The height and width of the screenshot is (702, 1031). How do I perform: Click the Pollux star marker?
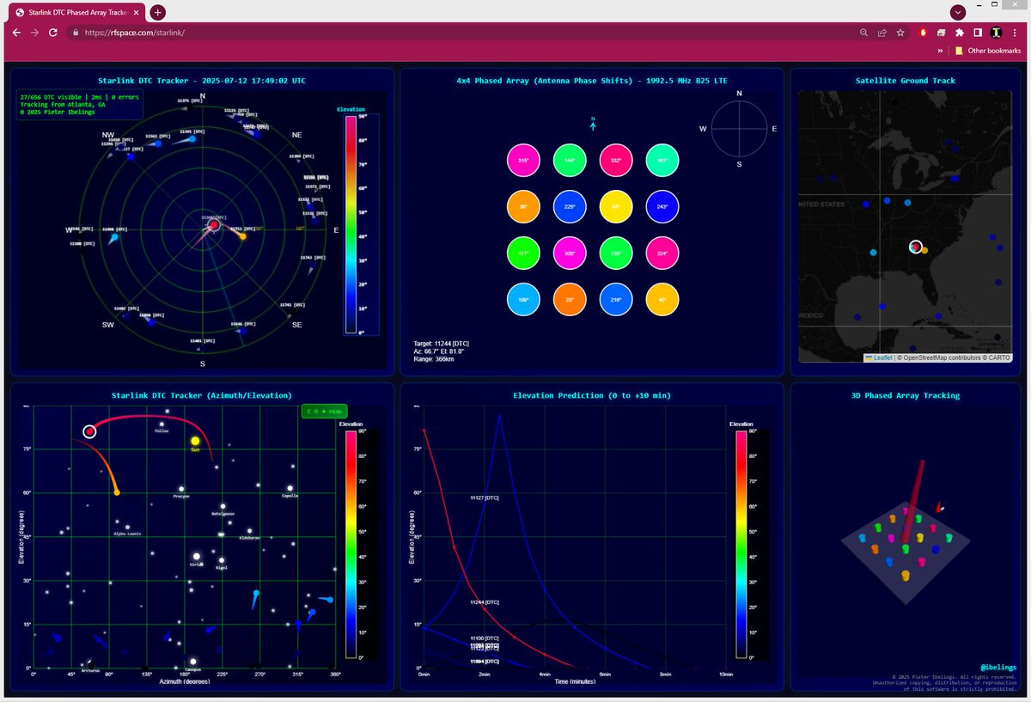[x=162, y=423]
